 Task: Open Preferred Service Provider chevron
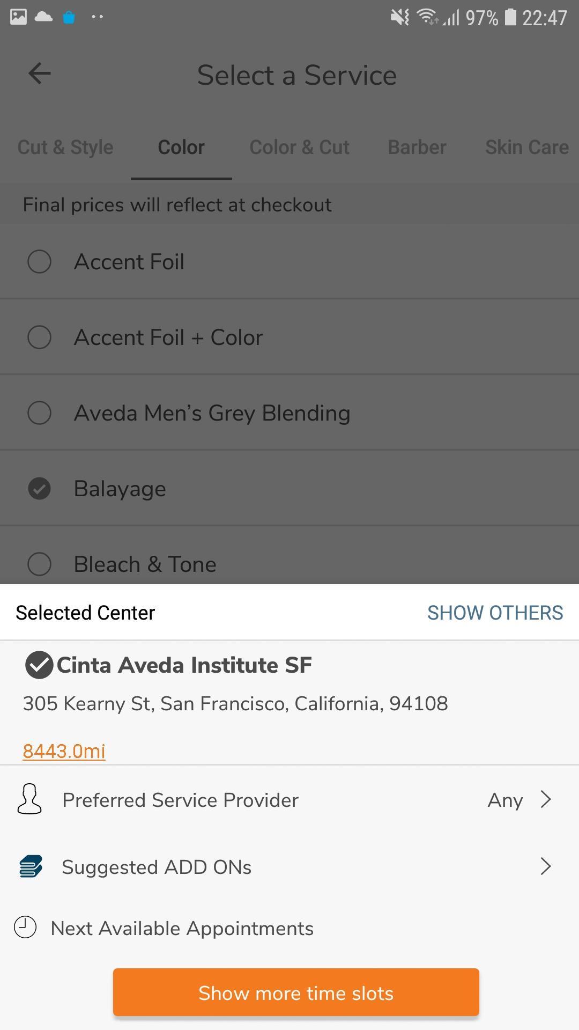click(x=546, y=799)
